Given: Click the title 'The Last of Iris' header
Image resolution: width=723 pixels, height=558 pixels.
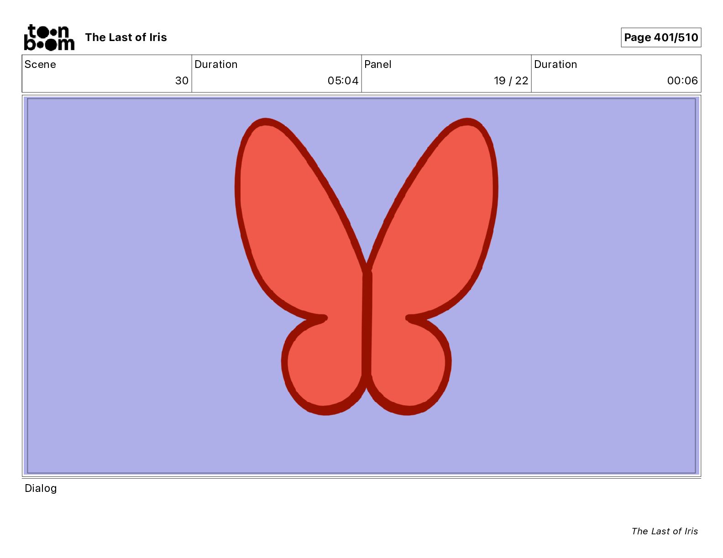Looking at the screenshot, I should click(126, 37).
